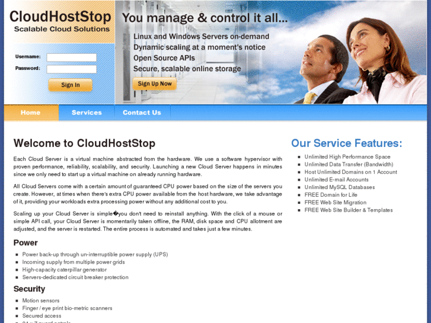
Task: Click the 'Power' section heading
Action: click(25, 243)
